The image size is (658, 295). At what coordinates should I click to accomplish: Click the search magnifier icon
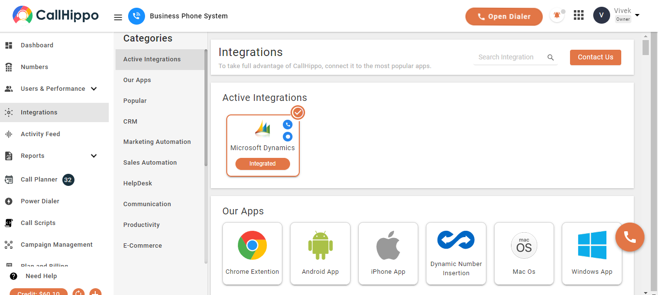551,57
